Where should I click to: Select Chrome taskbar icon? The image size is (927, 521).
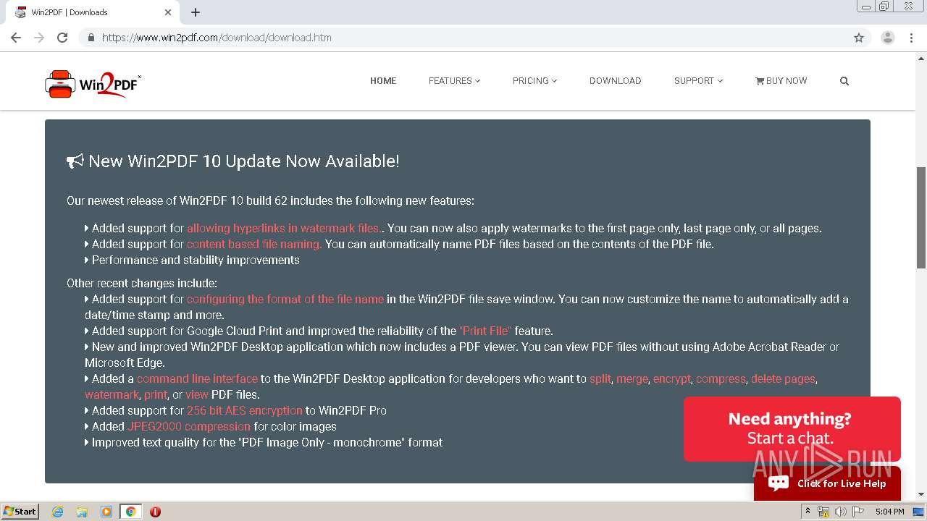[x=130, y=512]
